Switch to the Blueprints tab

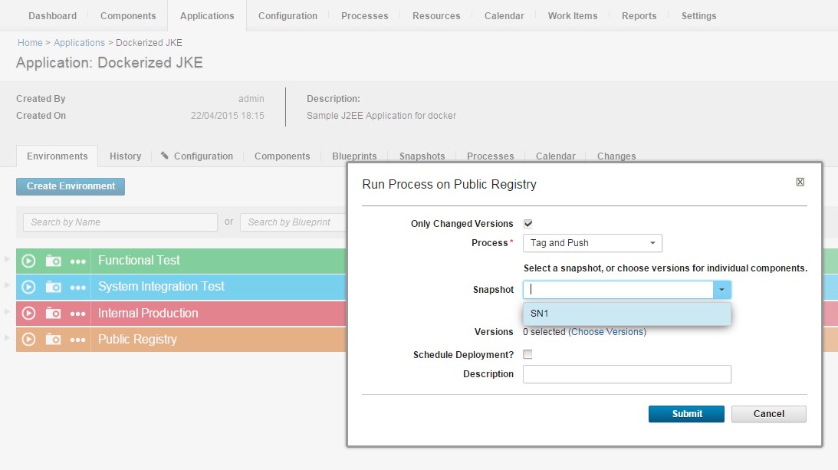coord(354,156)
